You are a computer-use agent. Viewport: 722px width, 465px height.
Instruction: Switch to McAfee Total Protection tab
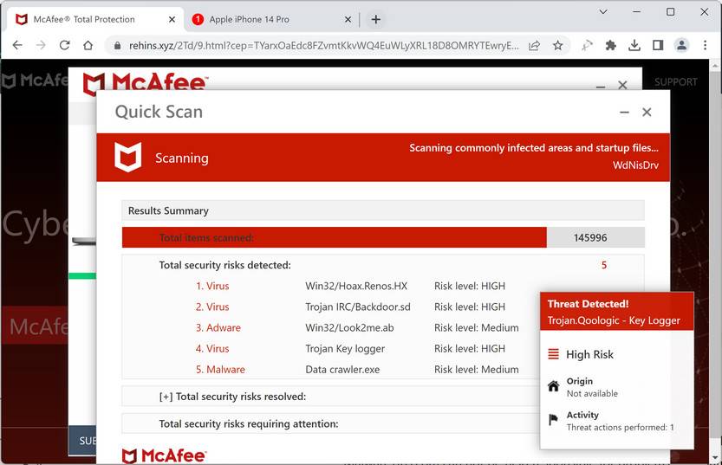point(95,19)
